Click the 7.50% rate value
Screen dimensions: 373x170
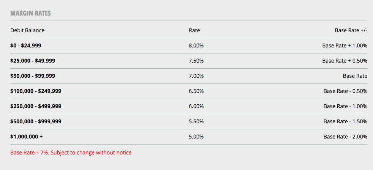[196, 61]
